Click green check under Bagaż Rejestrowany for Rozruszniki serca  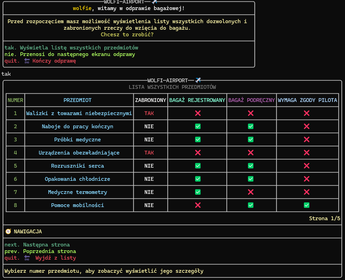click(x=198, y=166)
